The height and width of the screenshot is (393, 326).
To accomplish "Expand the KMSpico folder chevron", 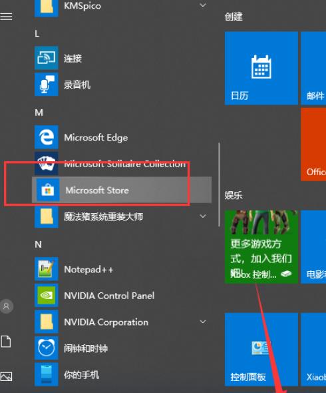I will point(203,5).
